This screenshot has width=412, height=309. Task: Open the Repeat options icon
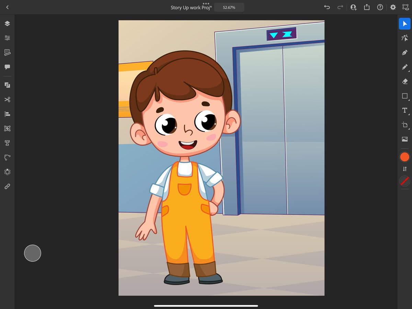coord(7,172)
